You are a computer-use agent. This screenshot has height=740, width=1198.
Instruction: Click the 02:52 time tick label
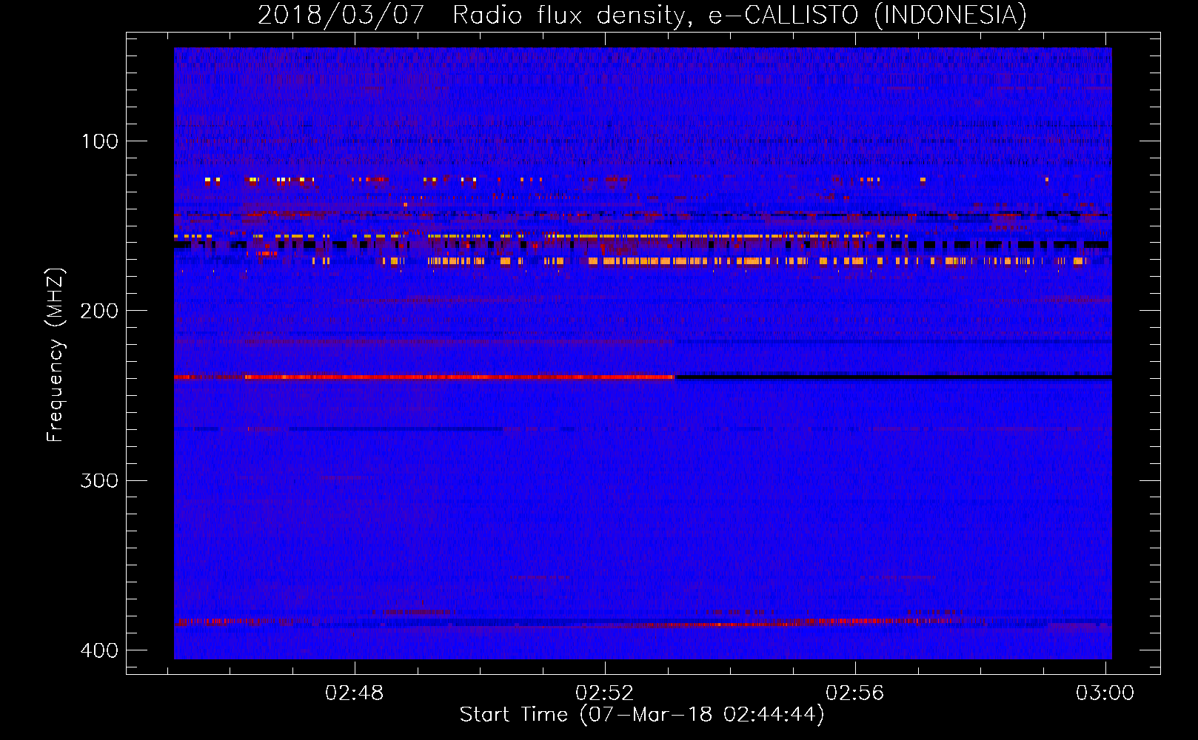(605, 693)
